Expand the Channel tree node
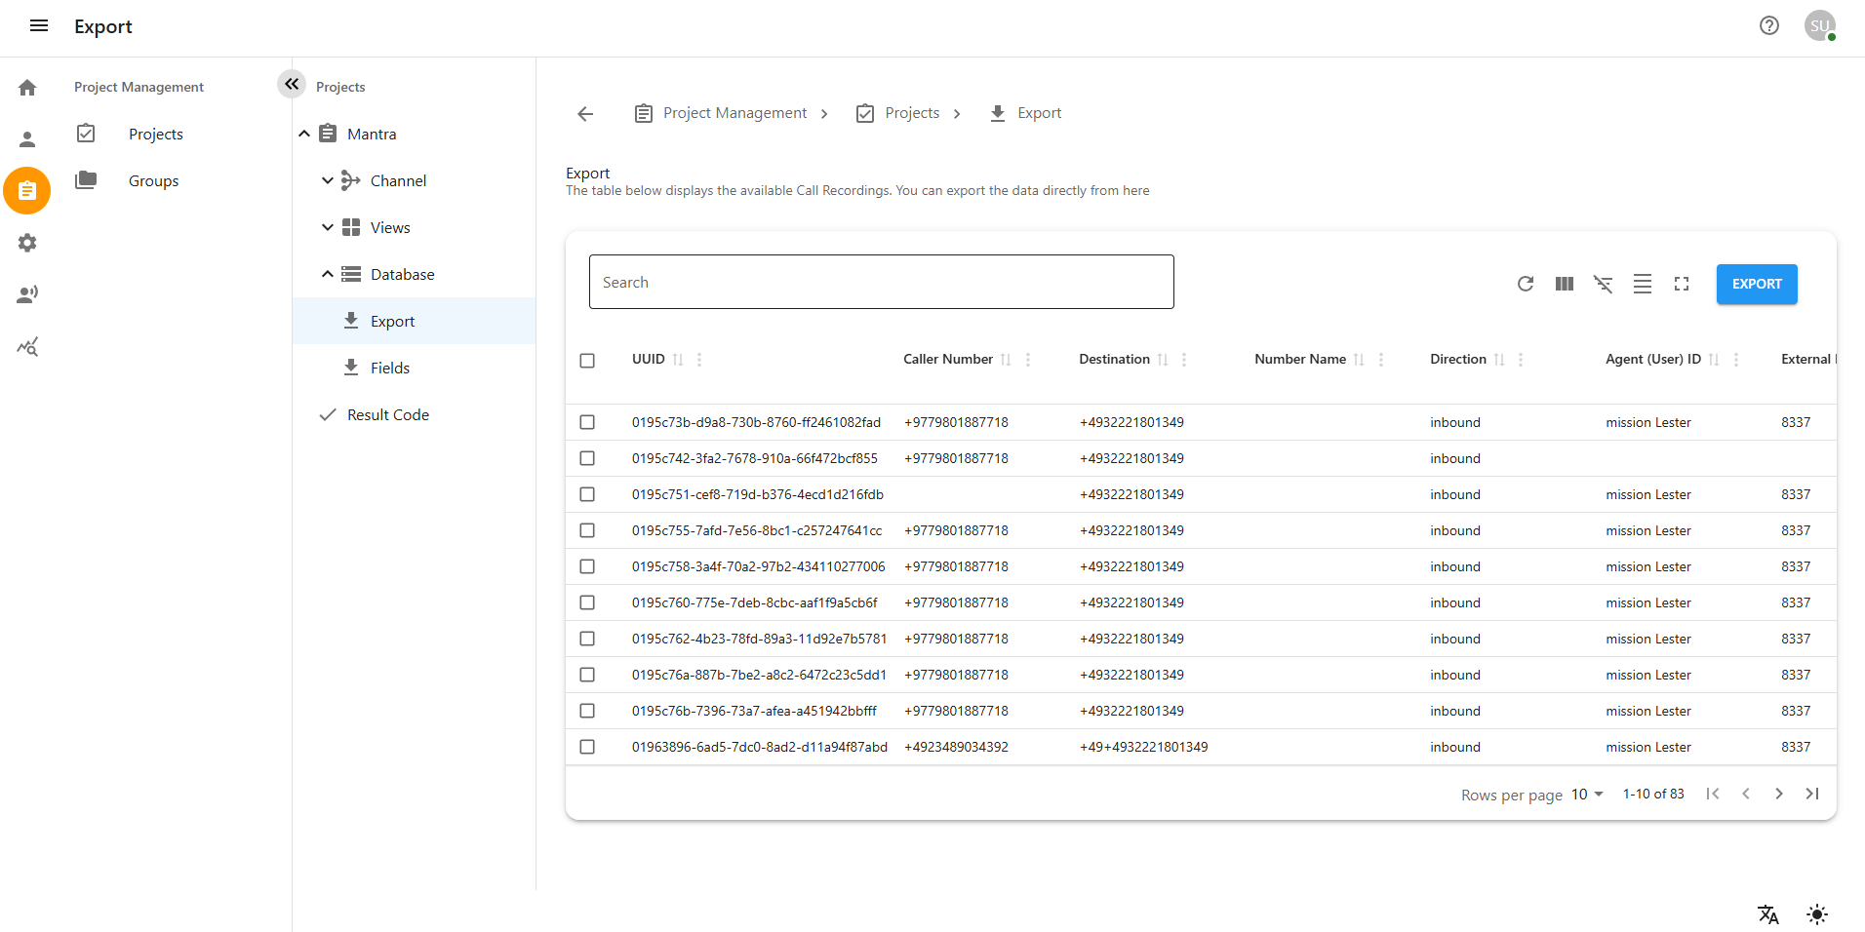Image resolution: width=1865 pixels, height=932 pixels. [328, 180]
